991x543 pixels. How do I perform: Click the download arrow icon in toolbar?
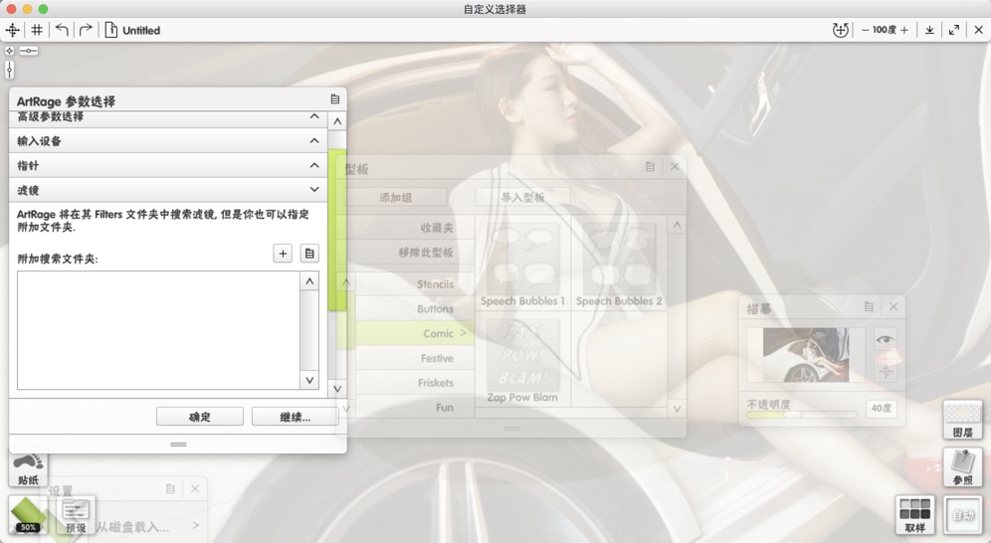(929, 30)
